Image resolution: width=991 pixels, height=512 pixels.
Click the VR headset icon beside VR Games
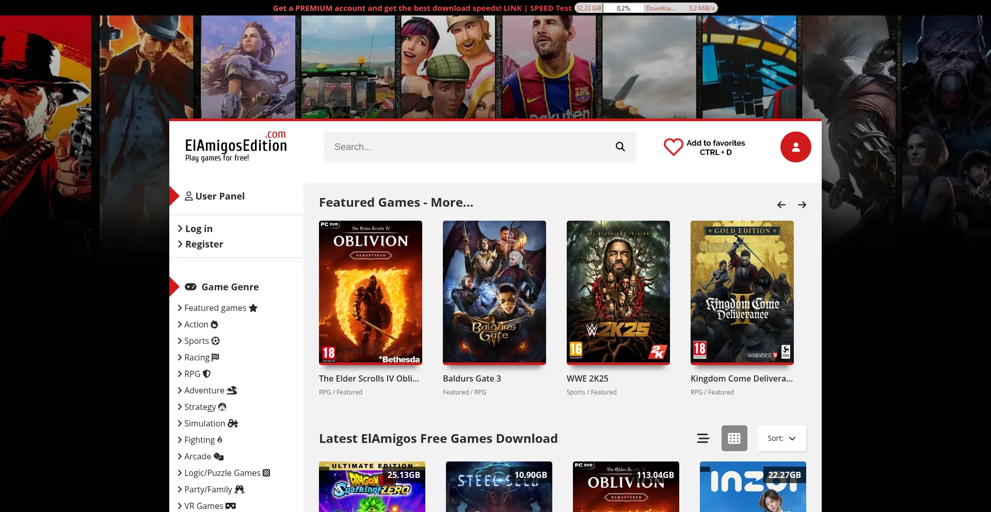231,506
